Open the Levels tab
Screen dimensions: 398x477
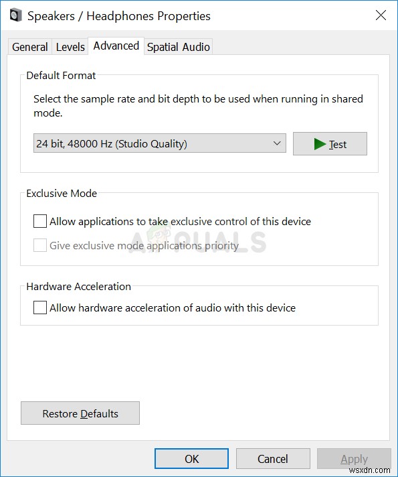coord(70,47)
